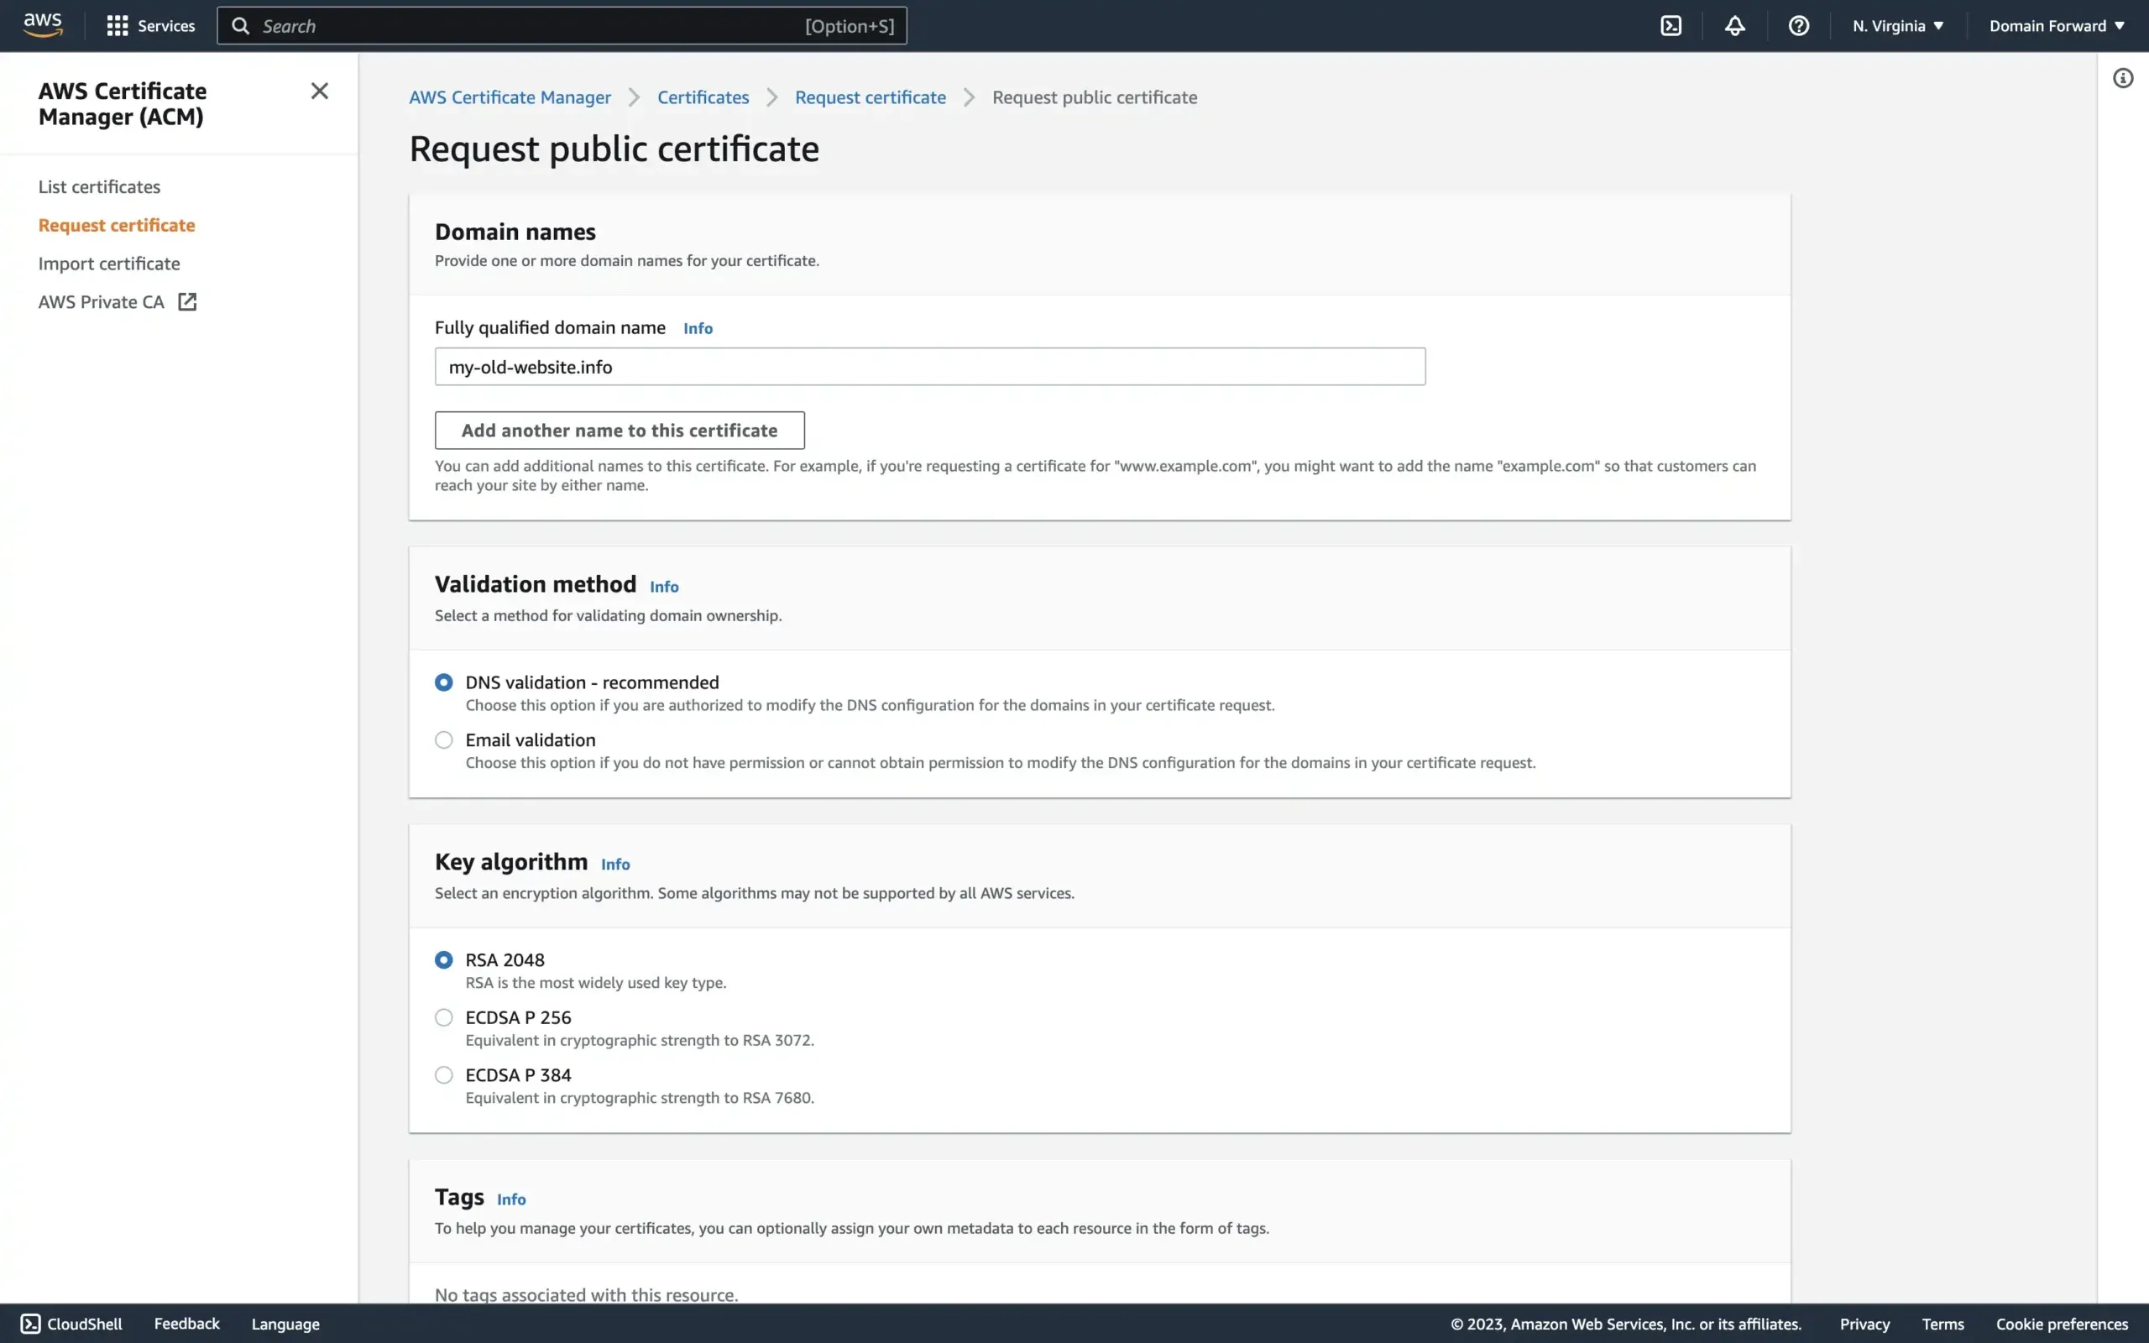The width and height of the screenshot is (2149, 1343).
Task: Open Import certificate from the sidebar
Action: coord(108,263)
